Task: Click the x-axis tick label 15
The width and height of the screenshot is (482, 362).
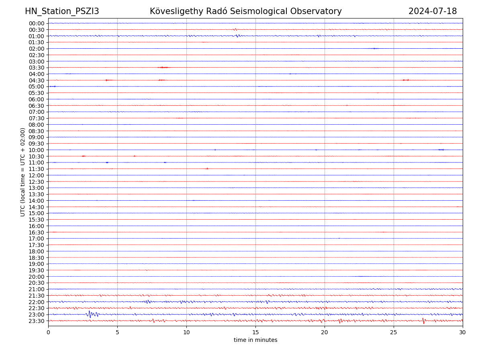Action: coord(255,333)
